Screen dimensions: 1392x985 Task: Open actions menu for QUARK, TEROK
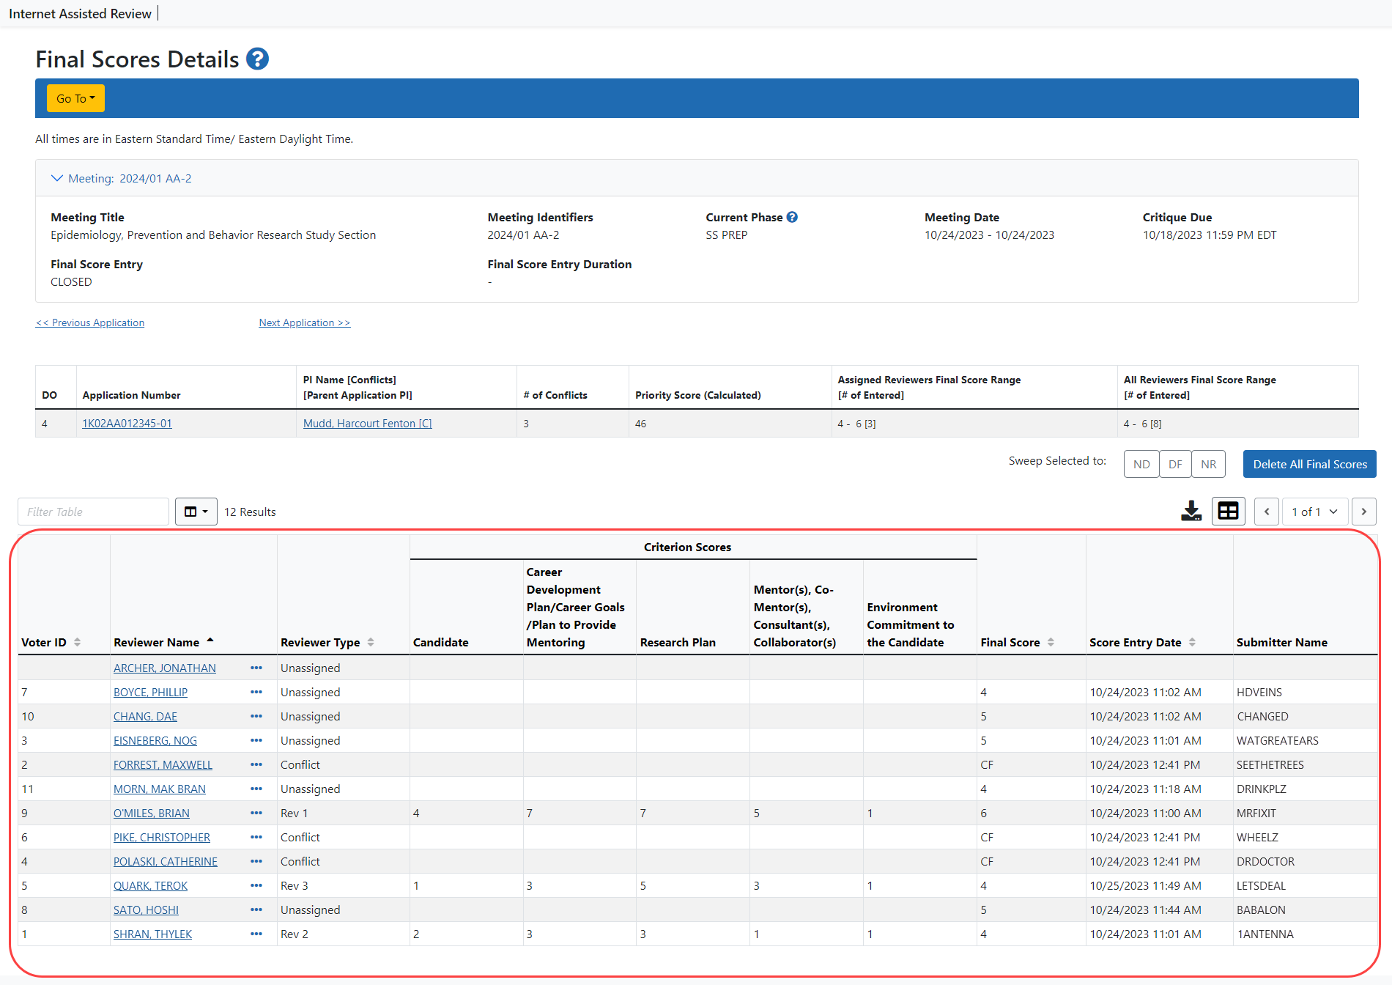256,885
